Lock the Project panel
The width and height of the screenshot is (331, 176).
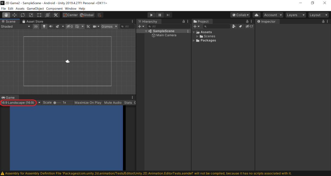[247, 21]
